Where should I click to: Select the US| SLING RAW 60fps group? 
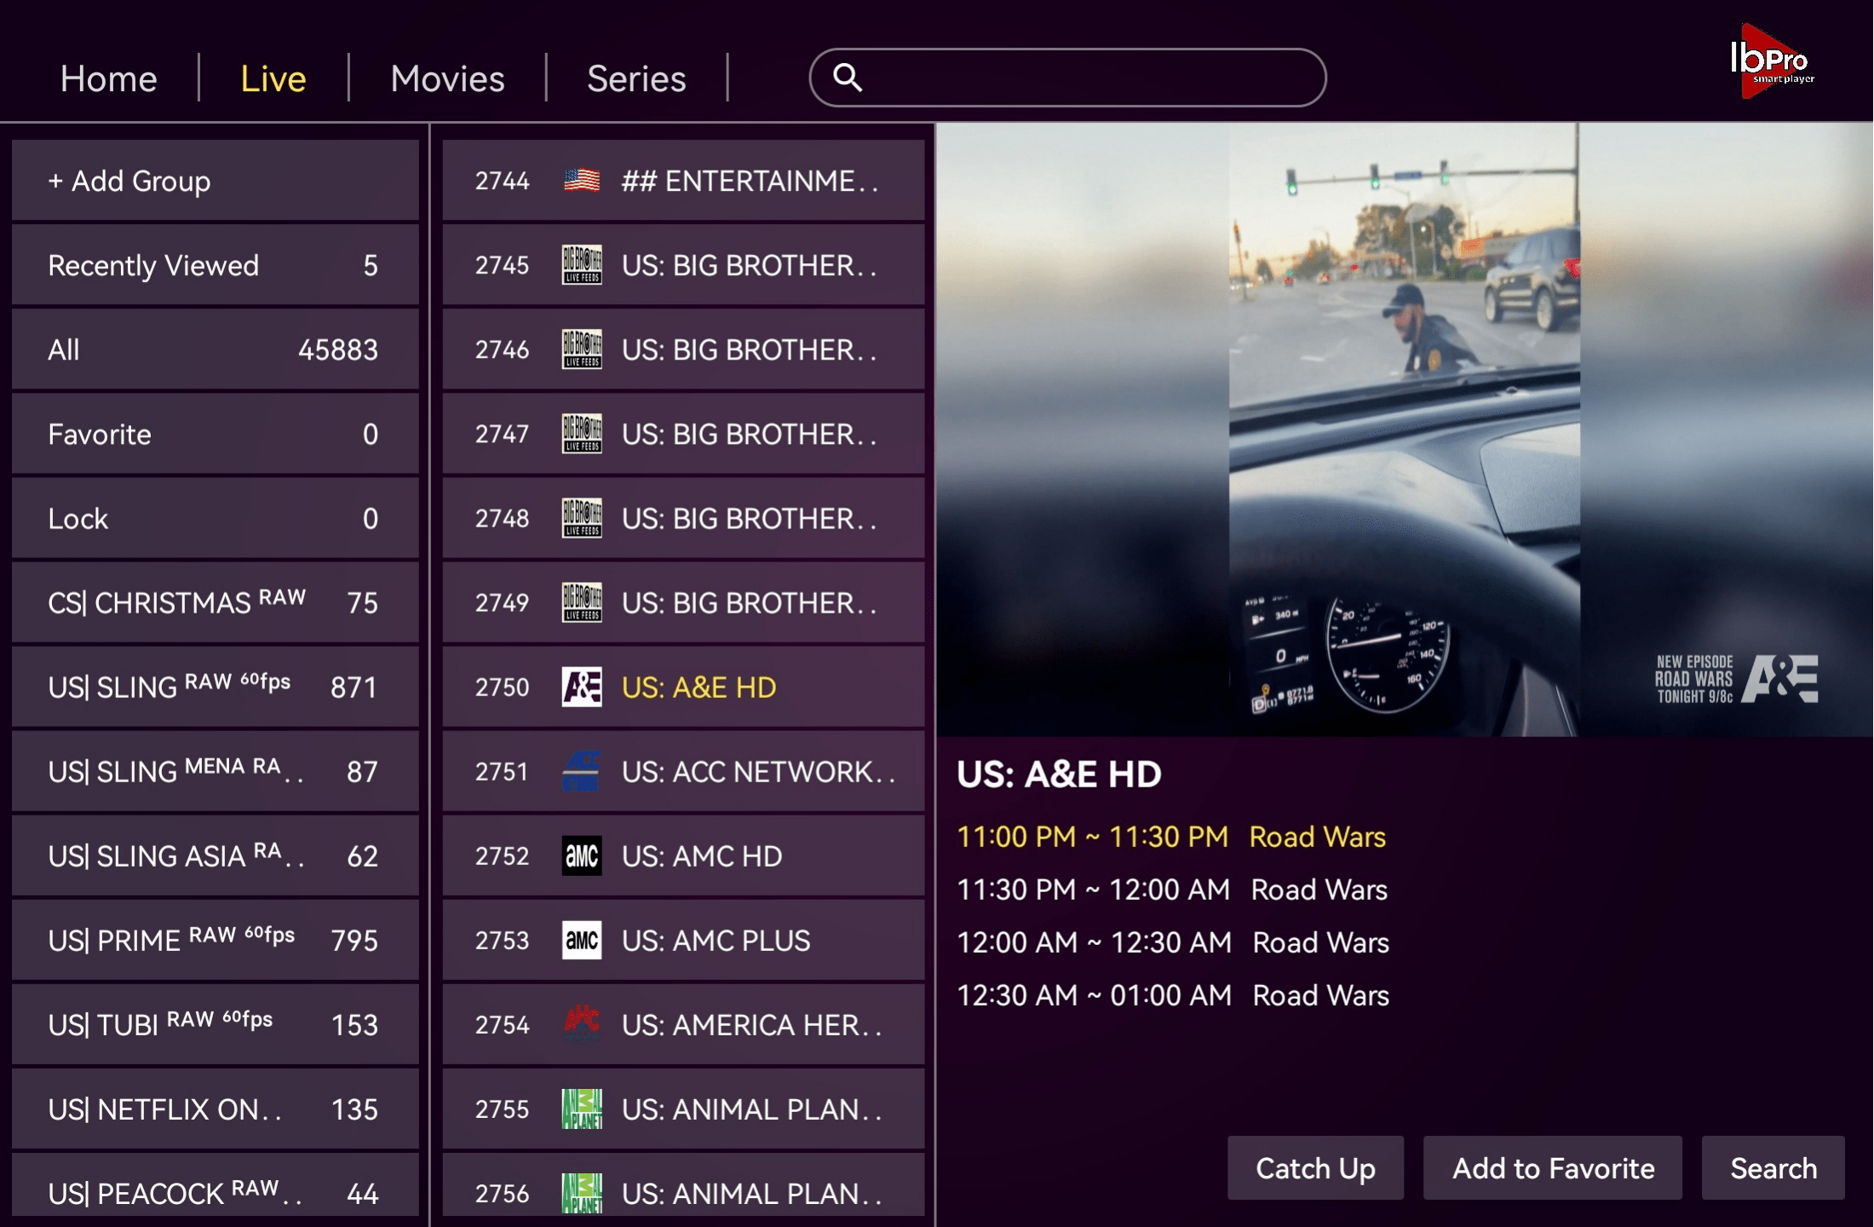pyautogui.click(x=216, y=687)
